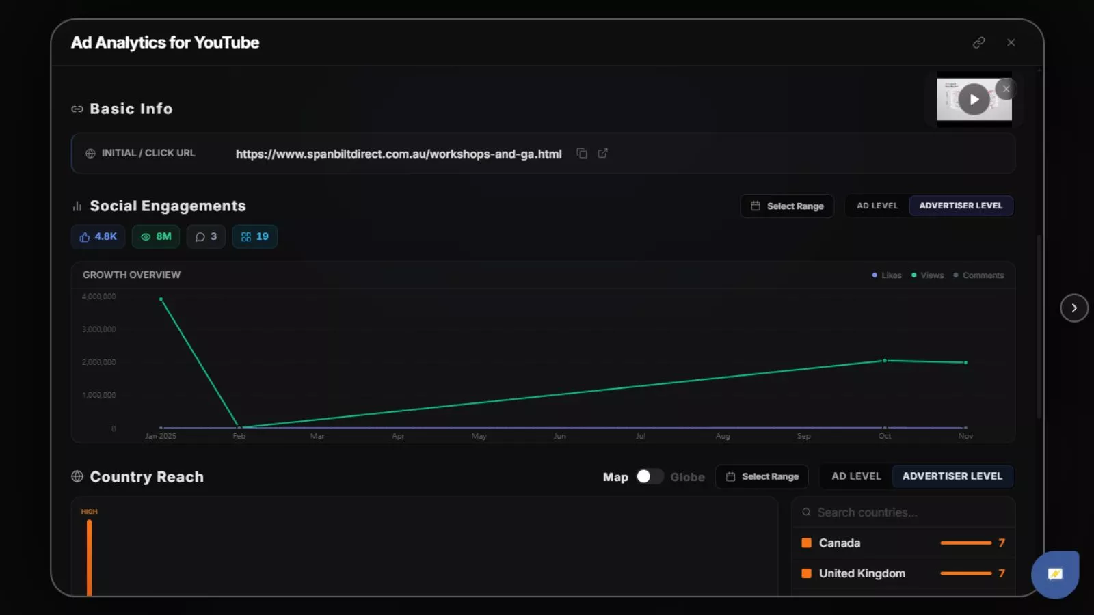Copy the initial click URL
Viewport: 1094px width, 615px height.
pyautogui.click(x=582, y=153)
